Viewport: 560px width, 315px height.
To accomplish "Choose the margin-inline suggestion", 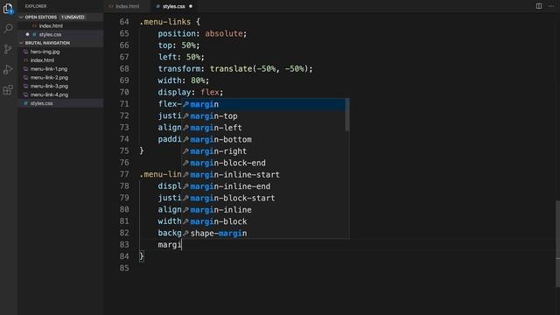I will click(263, 210).
